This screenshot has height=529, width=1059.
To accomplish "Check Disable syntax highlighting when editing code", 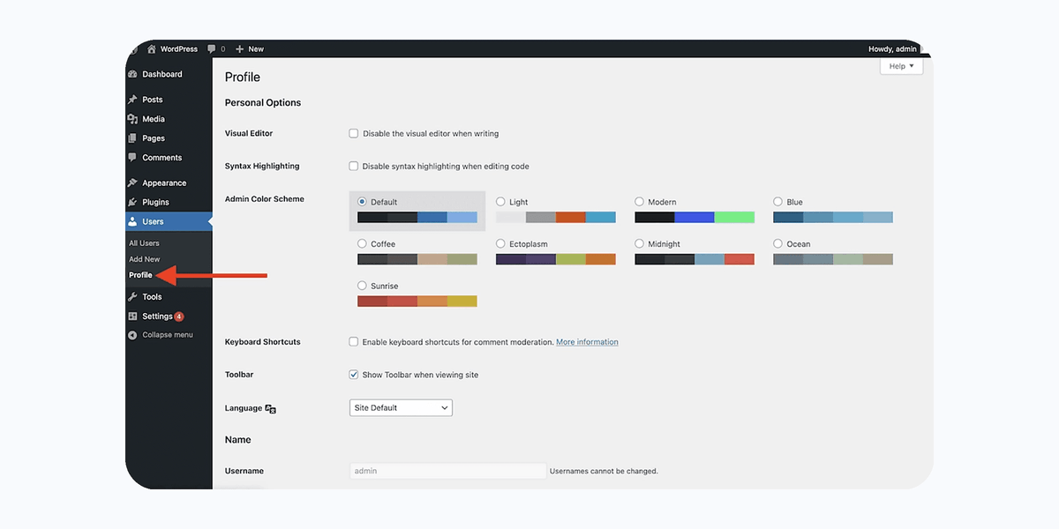I will [x=354, y=166].
